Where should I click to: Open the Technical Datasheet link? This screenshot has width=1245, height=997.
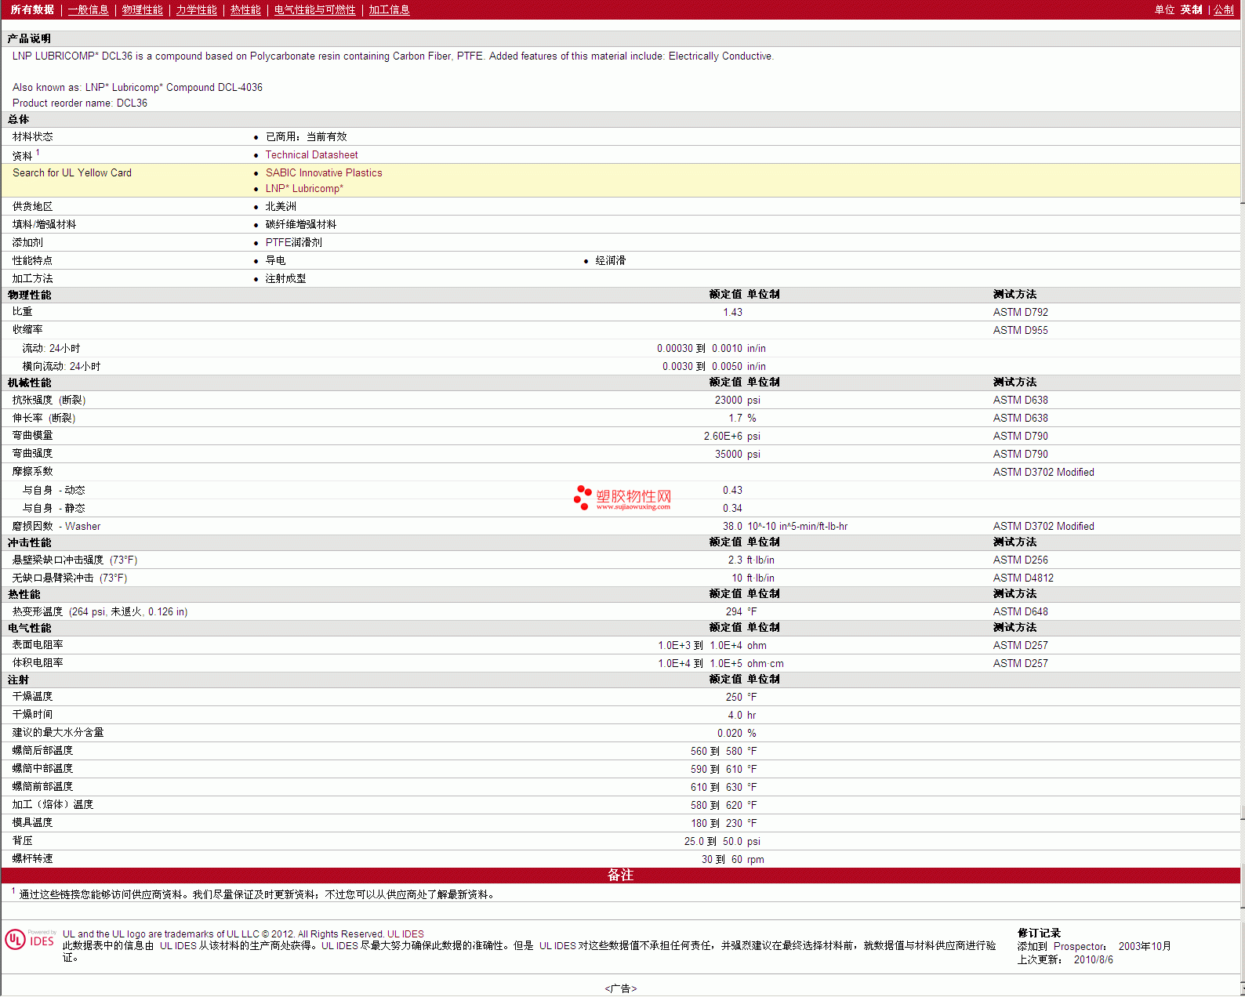point(311,155)
